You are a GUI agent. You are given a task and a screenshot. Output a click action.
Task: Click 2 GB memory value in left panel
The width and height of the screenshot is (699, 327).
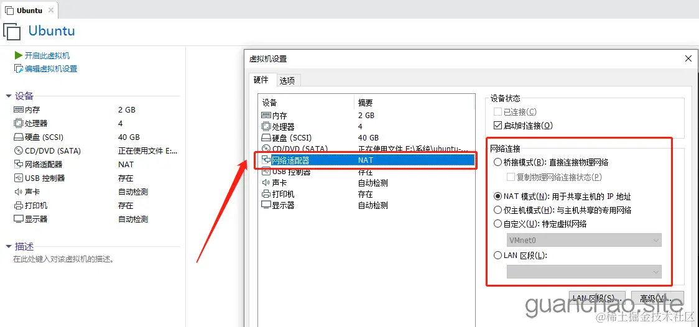point(127,109)
